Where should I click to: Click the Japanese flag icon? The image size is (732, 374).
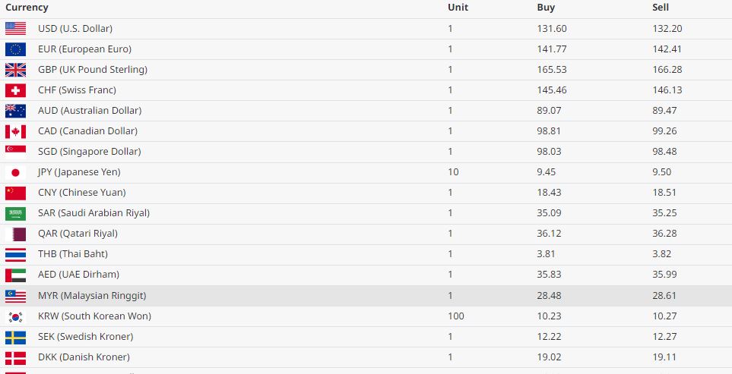coord(15,172)
